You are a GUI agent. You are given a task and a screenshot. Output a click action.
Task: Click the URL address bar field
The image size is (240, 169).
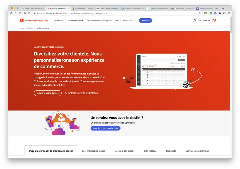115,13
